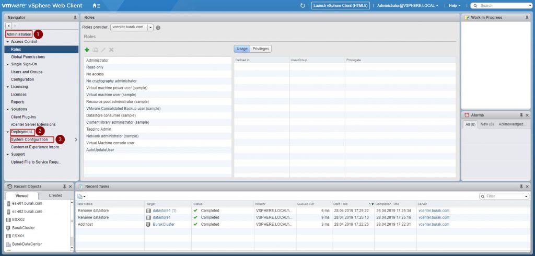Select the AutoUpdateUser role
This screenshot has height=256, width=535.
[x=158, y=150]
